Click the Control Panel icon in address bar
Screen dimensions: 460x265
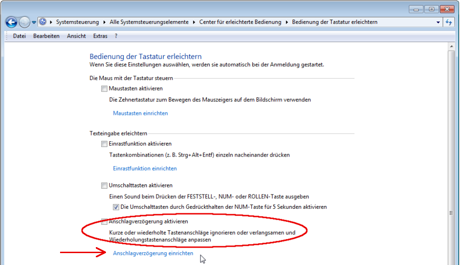click(x=43, y=22)
